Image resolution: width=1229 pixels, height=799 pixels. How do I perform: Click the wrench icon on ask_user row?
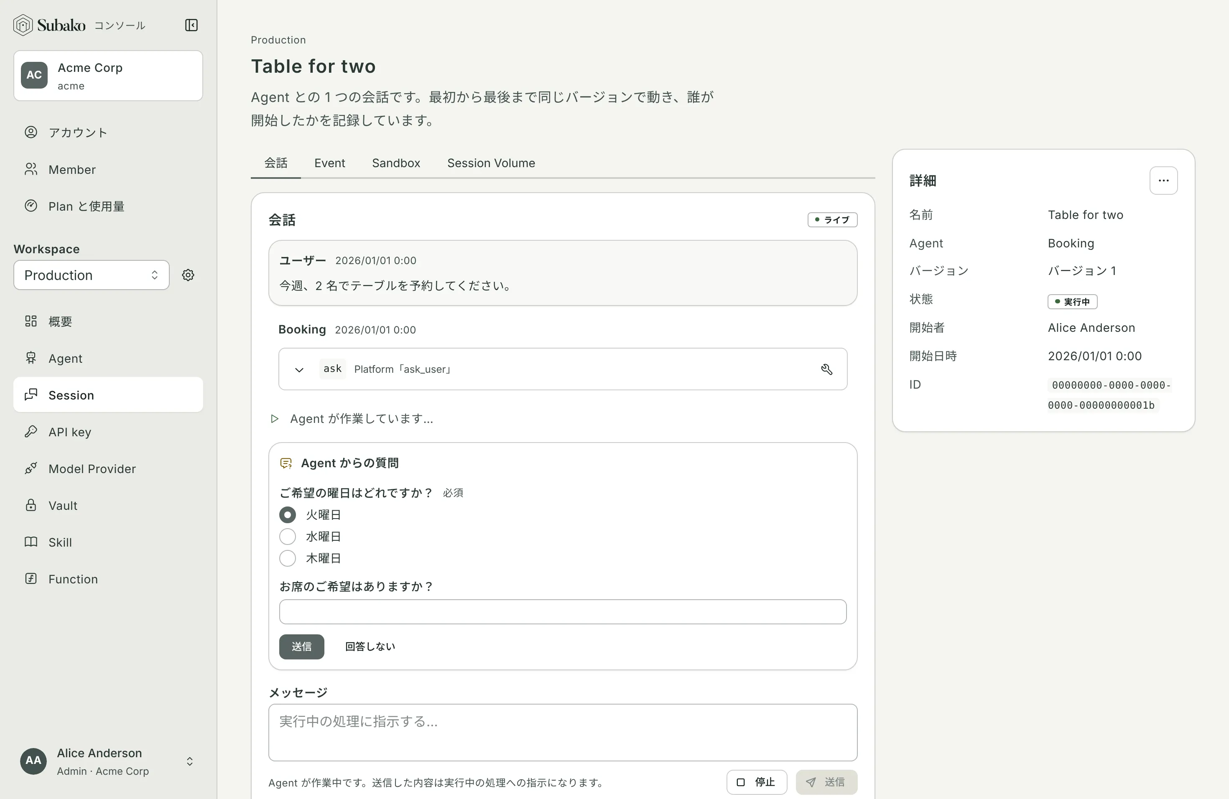pos(826,369)
